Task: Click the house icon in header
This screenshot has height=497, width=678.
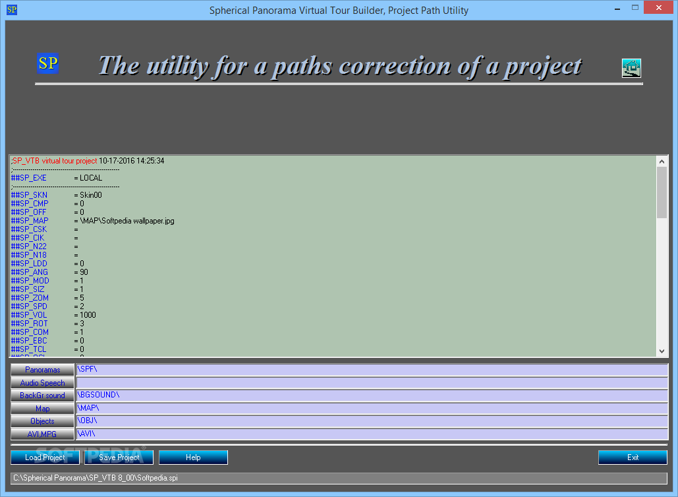Action: pyautogui.click(x=631, y=68)
